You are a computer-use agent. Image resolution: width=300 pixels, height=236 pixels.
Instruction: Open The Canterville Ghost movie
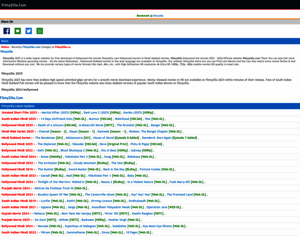[100, 194]
